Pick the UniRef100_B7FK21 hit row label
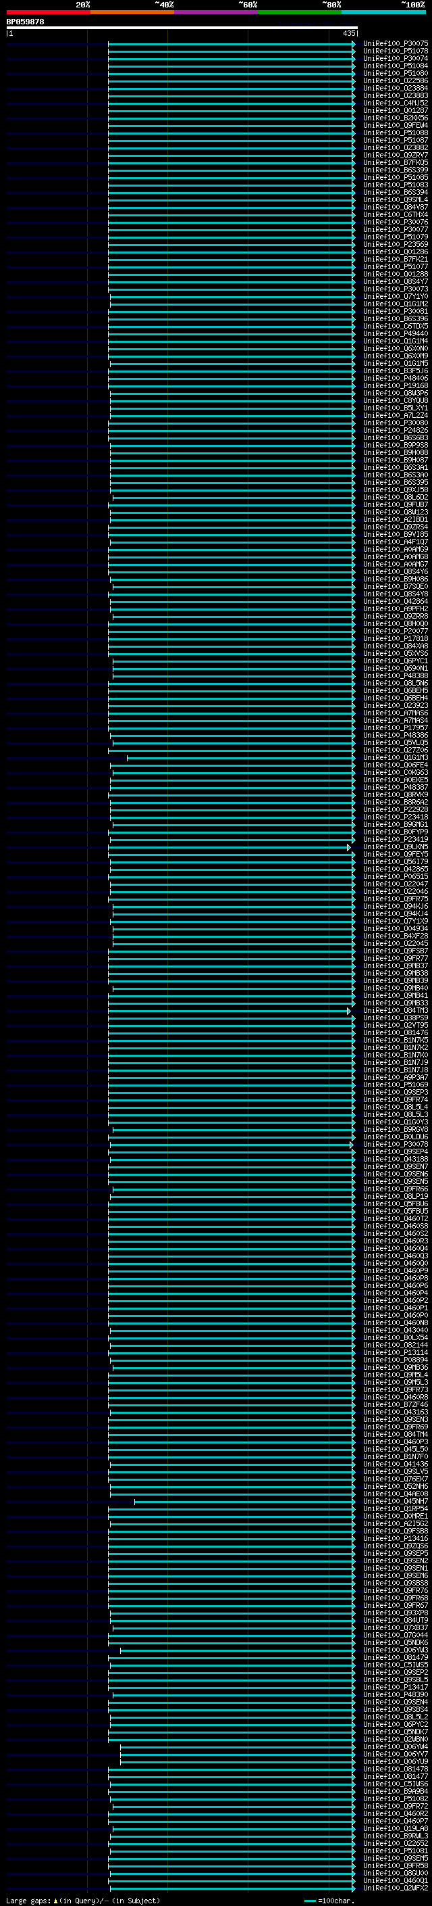The width and height of the screenshot is (432, 1906). click(x=396, y=259)
